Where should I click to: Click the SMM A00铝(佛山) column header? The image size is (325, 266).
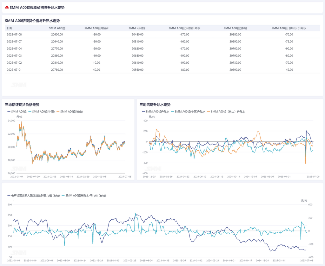point(235,28)
